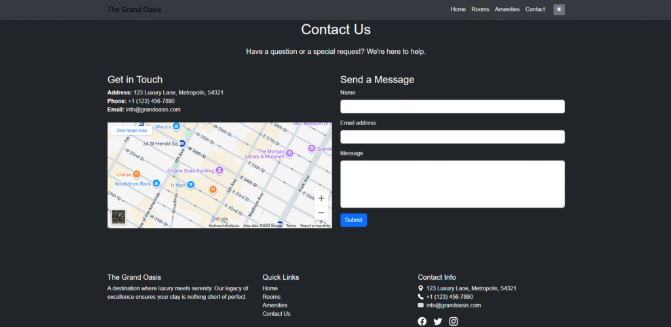Zoom in on the map
This screenshot has width=671, height=327.
point(321,198)
